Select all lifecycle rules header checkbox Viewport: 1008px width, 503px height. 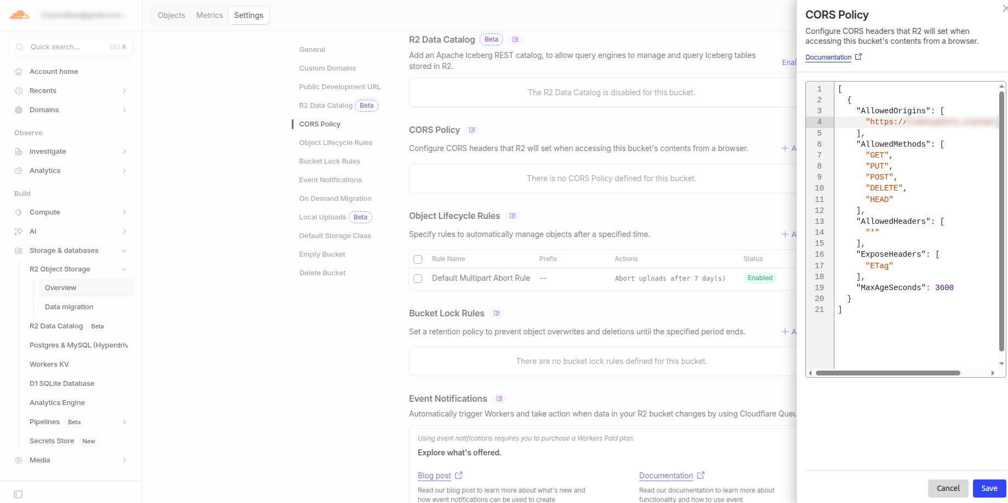point(418,259)
